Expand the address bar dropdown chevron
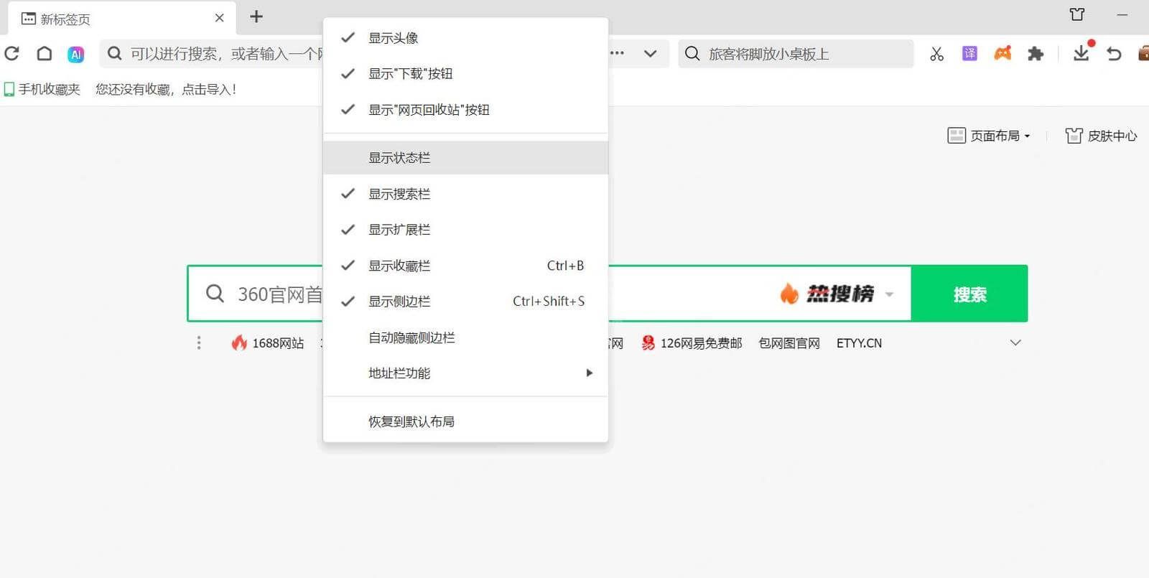Viewport: 1149px width, 578px height. pyautogui.click(x=650, y=53)
